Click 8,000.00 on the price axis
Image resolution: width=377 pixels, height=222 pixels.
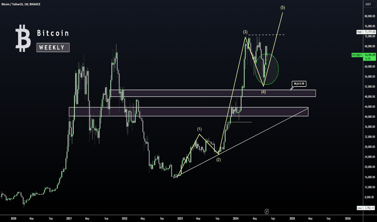[x=370, y=197]
